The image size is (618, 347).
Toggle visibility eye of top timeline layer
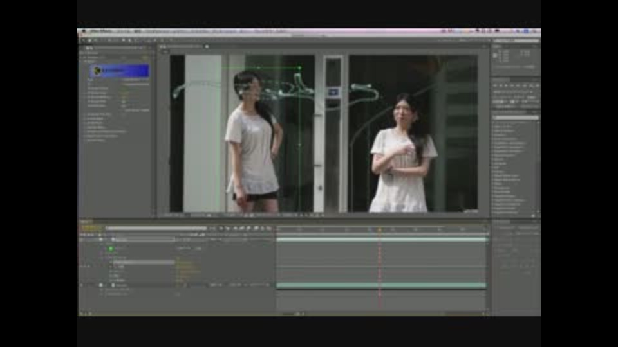coord(82,239)
